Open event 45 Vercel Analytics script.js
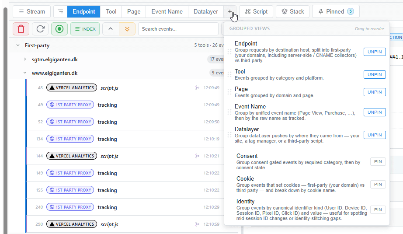The image size is (403, 234). point(125,87)
